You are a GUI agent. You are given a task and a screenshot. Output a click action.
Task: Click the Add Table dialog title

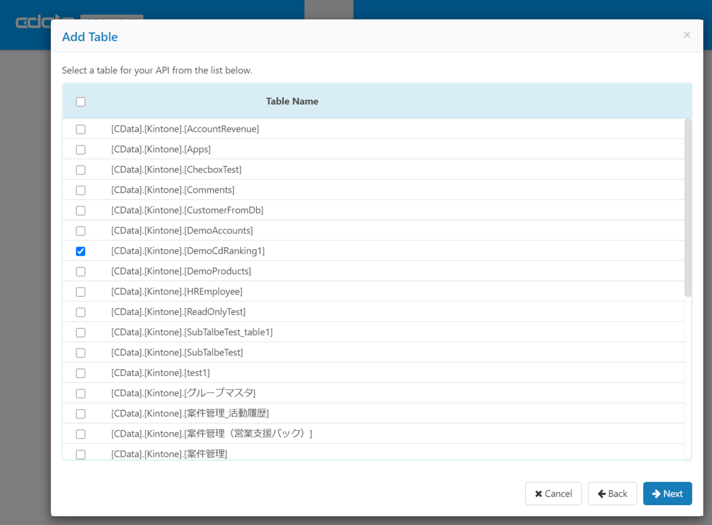point(90,37)
